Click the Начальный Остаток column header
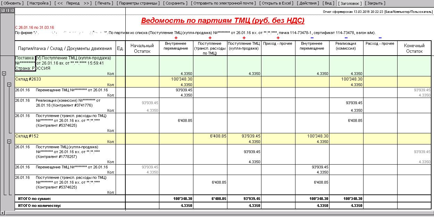The width and height of the screenshot is (434, 217). click(142, 48)
